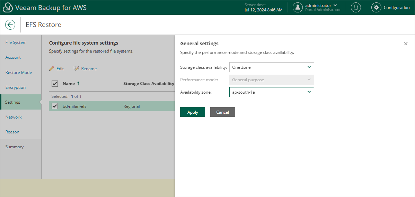Click the Regional cell value
Screen dimensions: 415x197
coord(132,106)
